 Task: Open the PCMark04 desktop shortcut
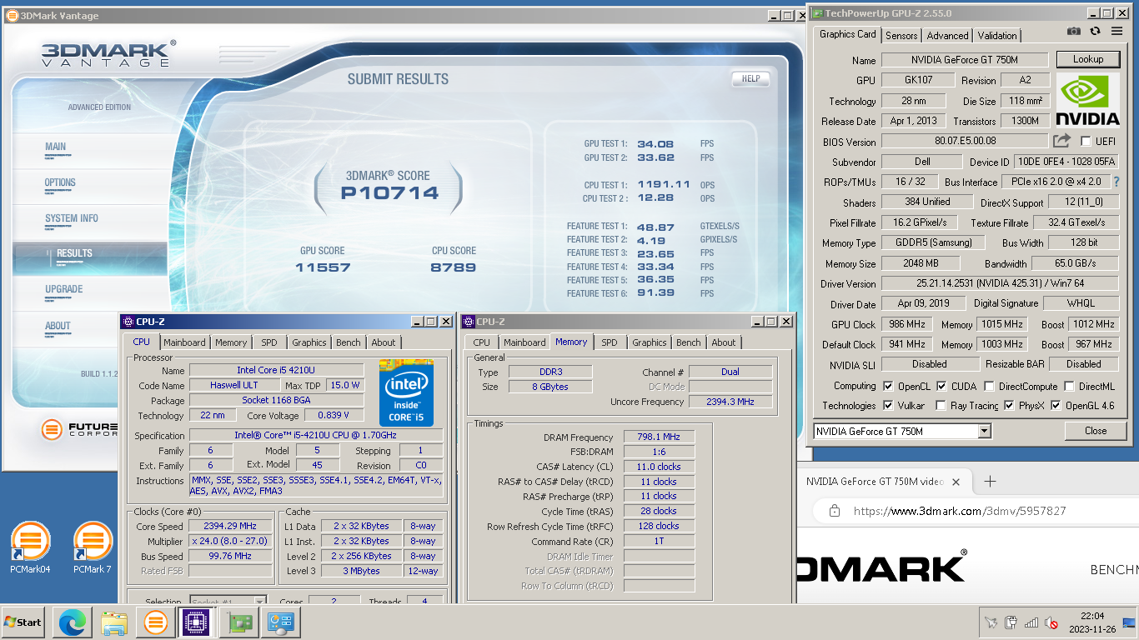click(x=31, y=548)
